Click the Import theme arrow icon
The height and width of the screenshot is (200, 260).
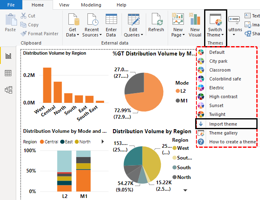click(x=201, y=124)
